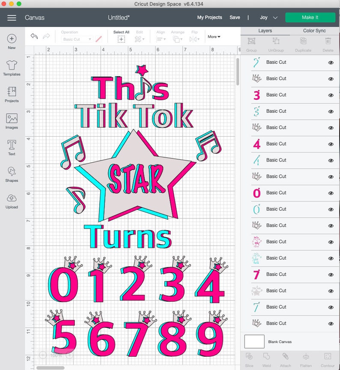Select the Text tool
This screenshot has width=340, height=370.
coord(12,148)
